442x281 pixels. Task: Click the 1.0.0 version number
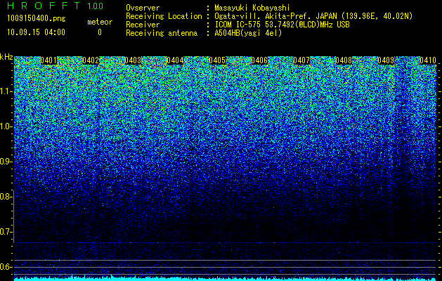[x=96, y=6]
